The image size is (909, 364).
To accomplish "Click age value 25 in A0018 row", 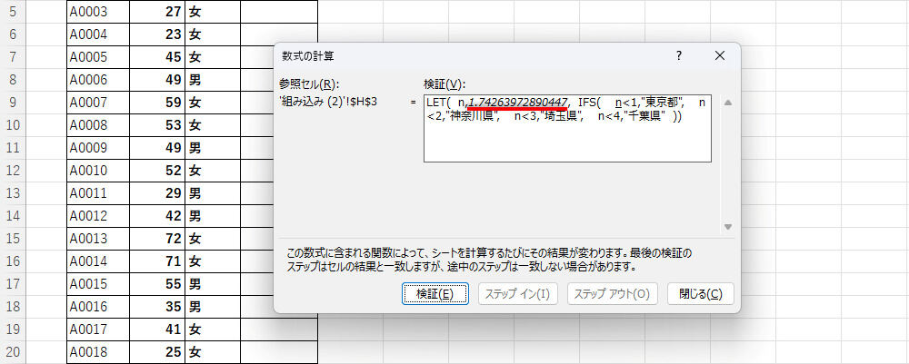I will 157,352.
